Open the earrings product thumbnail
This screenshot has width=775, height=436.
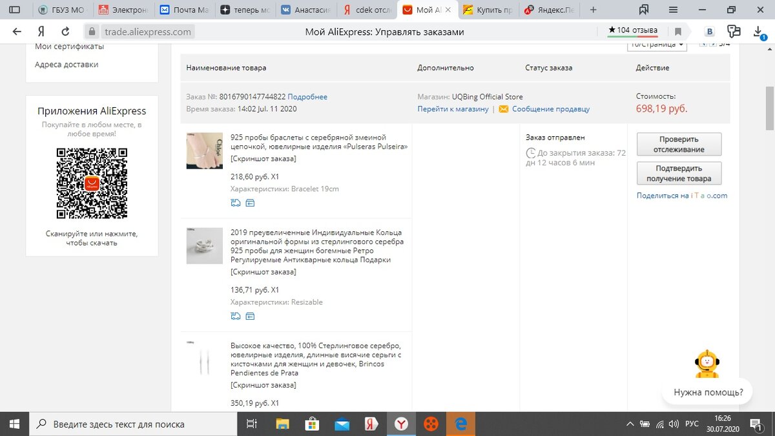(205, 359)
